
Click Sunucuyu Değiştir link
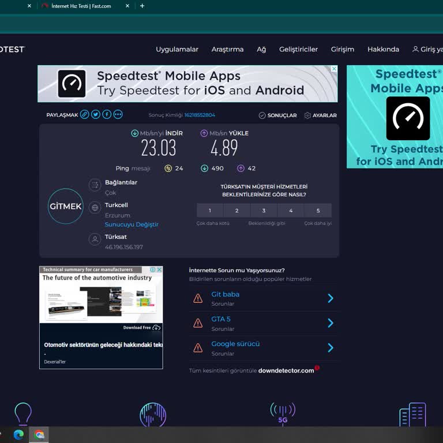coord(132,224)
